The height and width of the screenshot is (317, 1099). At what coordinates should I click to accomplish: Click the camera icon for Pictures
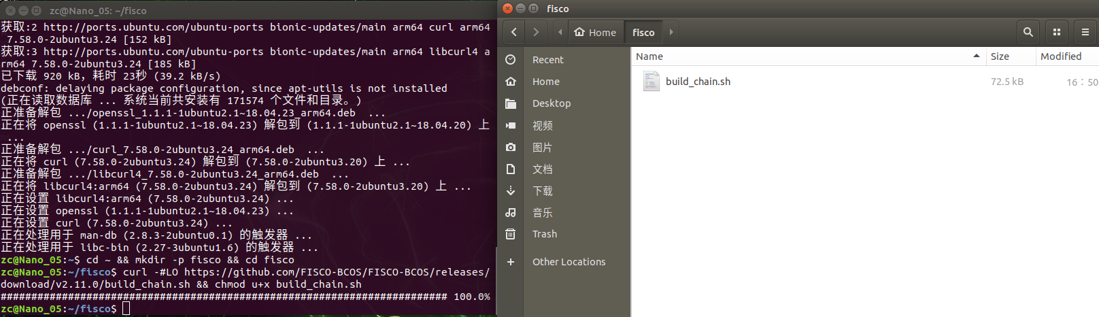click(x=511, y=147)
